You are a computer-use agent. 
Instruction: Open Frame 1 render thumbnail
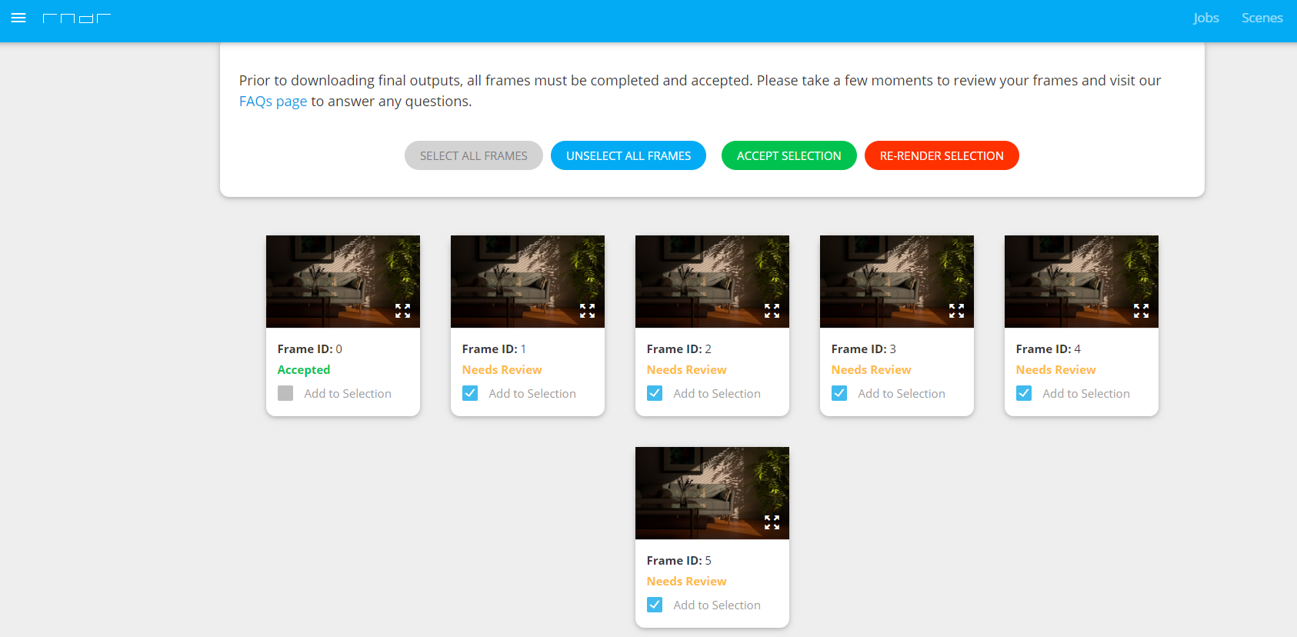(528, 282)
